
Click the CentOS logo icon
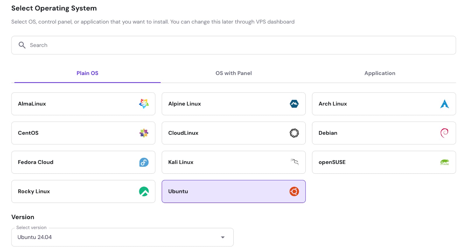click(144, 133)
